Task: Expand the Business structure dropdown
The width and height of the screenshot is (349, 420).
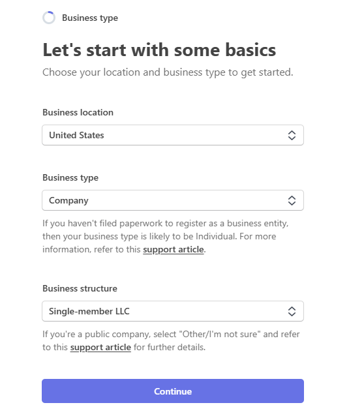Action: pos(173,311)
